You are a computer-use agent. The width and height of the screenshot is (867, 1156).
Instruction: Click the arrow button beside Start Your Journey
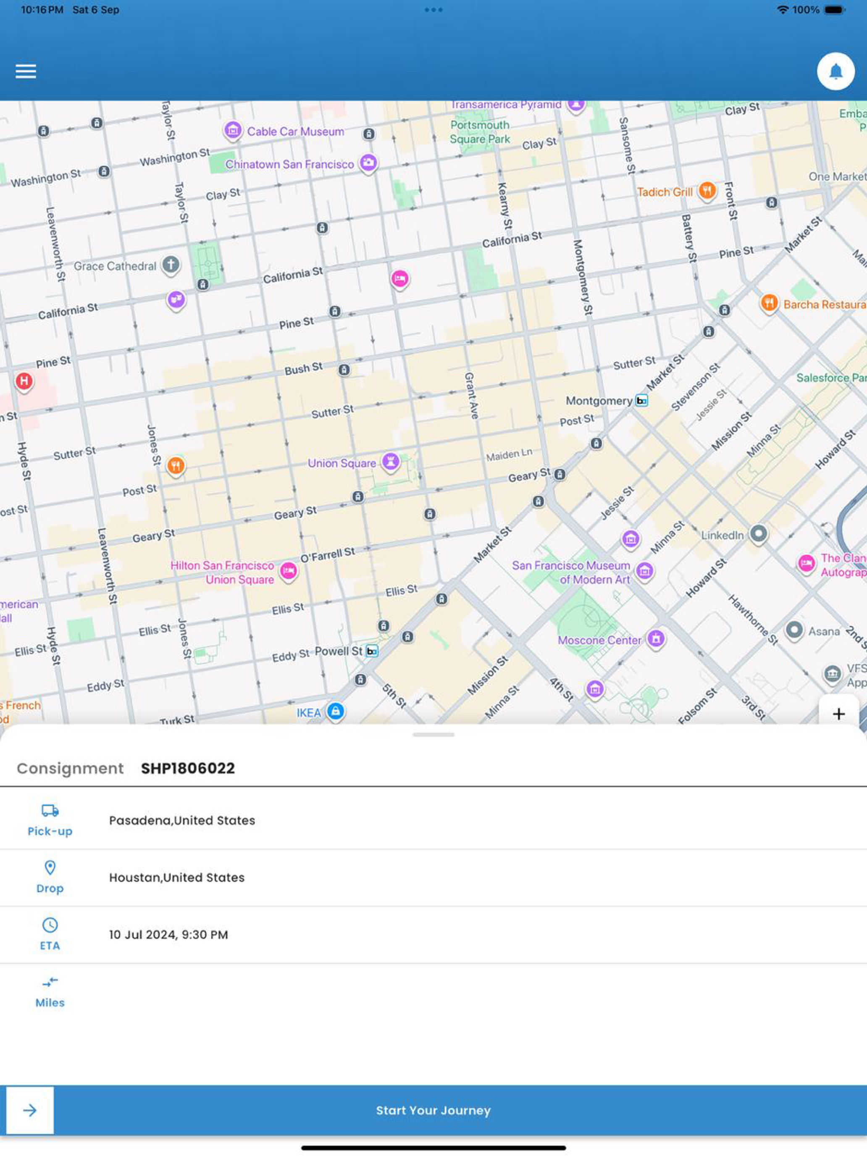click(30, 1110)
